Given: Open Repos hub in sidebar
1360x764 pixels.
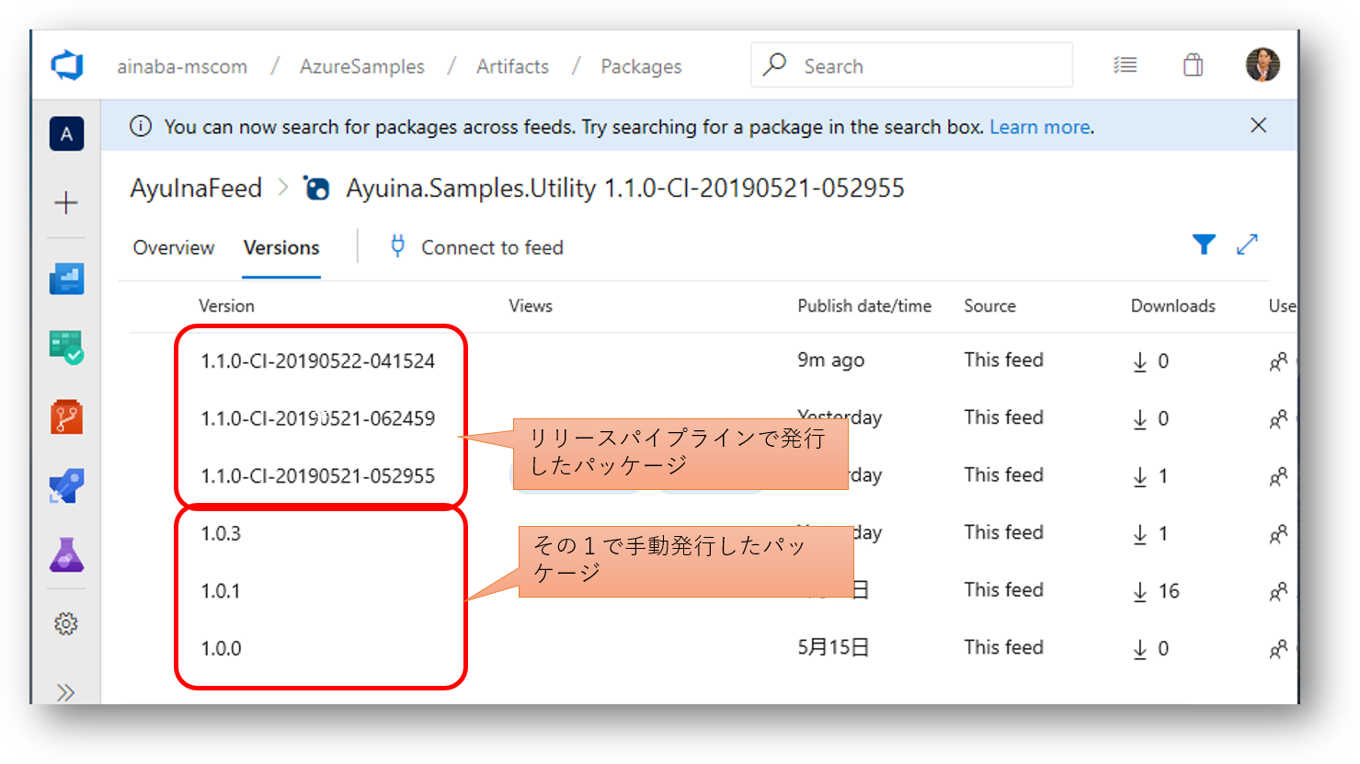Looking at the screenshot, I should coord(66,416).
